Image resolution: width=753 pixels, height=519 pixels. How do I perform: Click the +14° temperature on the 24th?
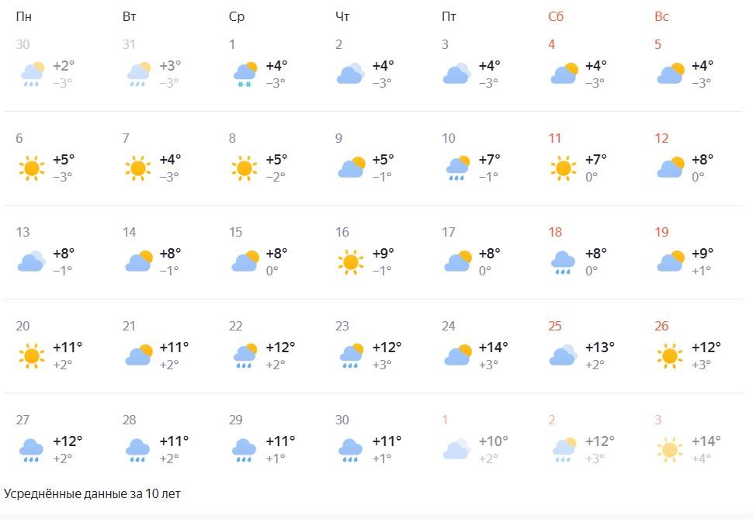point(493,347)
